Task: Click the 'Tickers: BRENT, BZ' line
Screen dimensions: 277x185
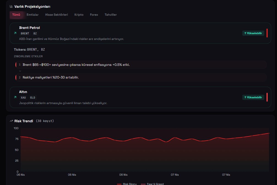Action: pyautogui.click(x=29, y=50)
